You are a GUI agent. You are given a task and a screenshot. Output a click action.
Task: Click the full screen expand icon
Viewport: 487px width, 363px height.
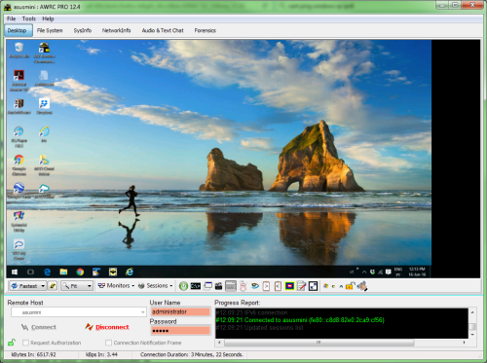click(313, 286)
